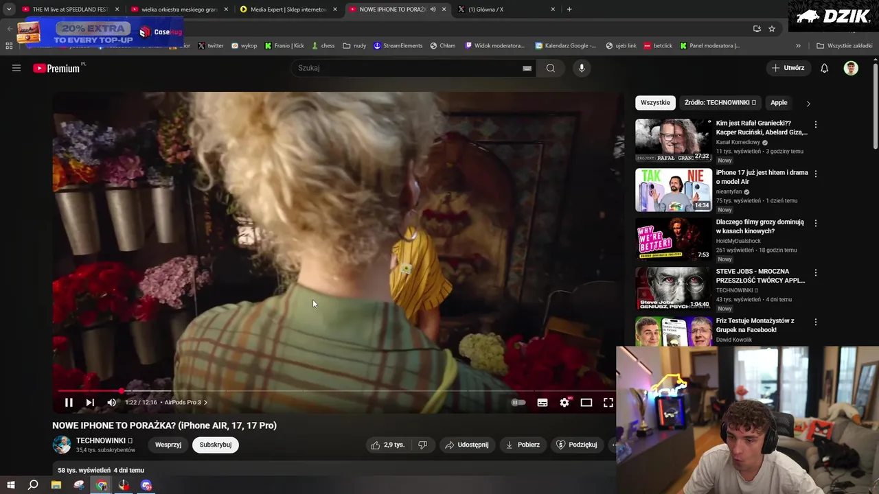The width and height of the screenshot is (879, 494).
Task: Mute the video using the speaker icon
Action: [x=112, y=403]
